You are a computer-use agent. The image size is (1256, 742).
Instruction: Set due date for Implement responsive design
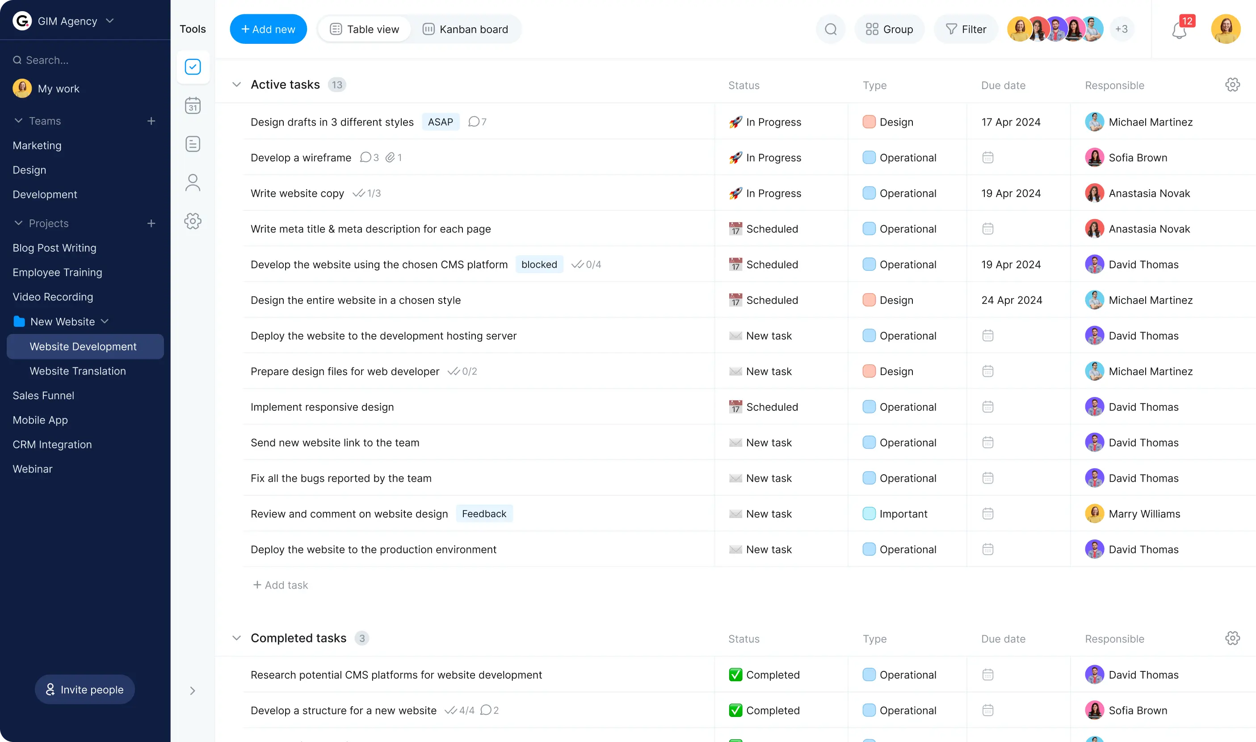coord(987,406)
